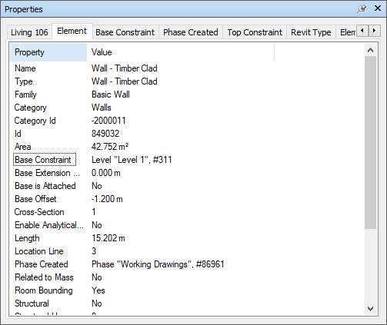Select the Structural property label

[x=32, y=303]
